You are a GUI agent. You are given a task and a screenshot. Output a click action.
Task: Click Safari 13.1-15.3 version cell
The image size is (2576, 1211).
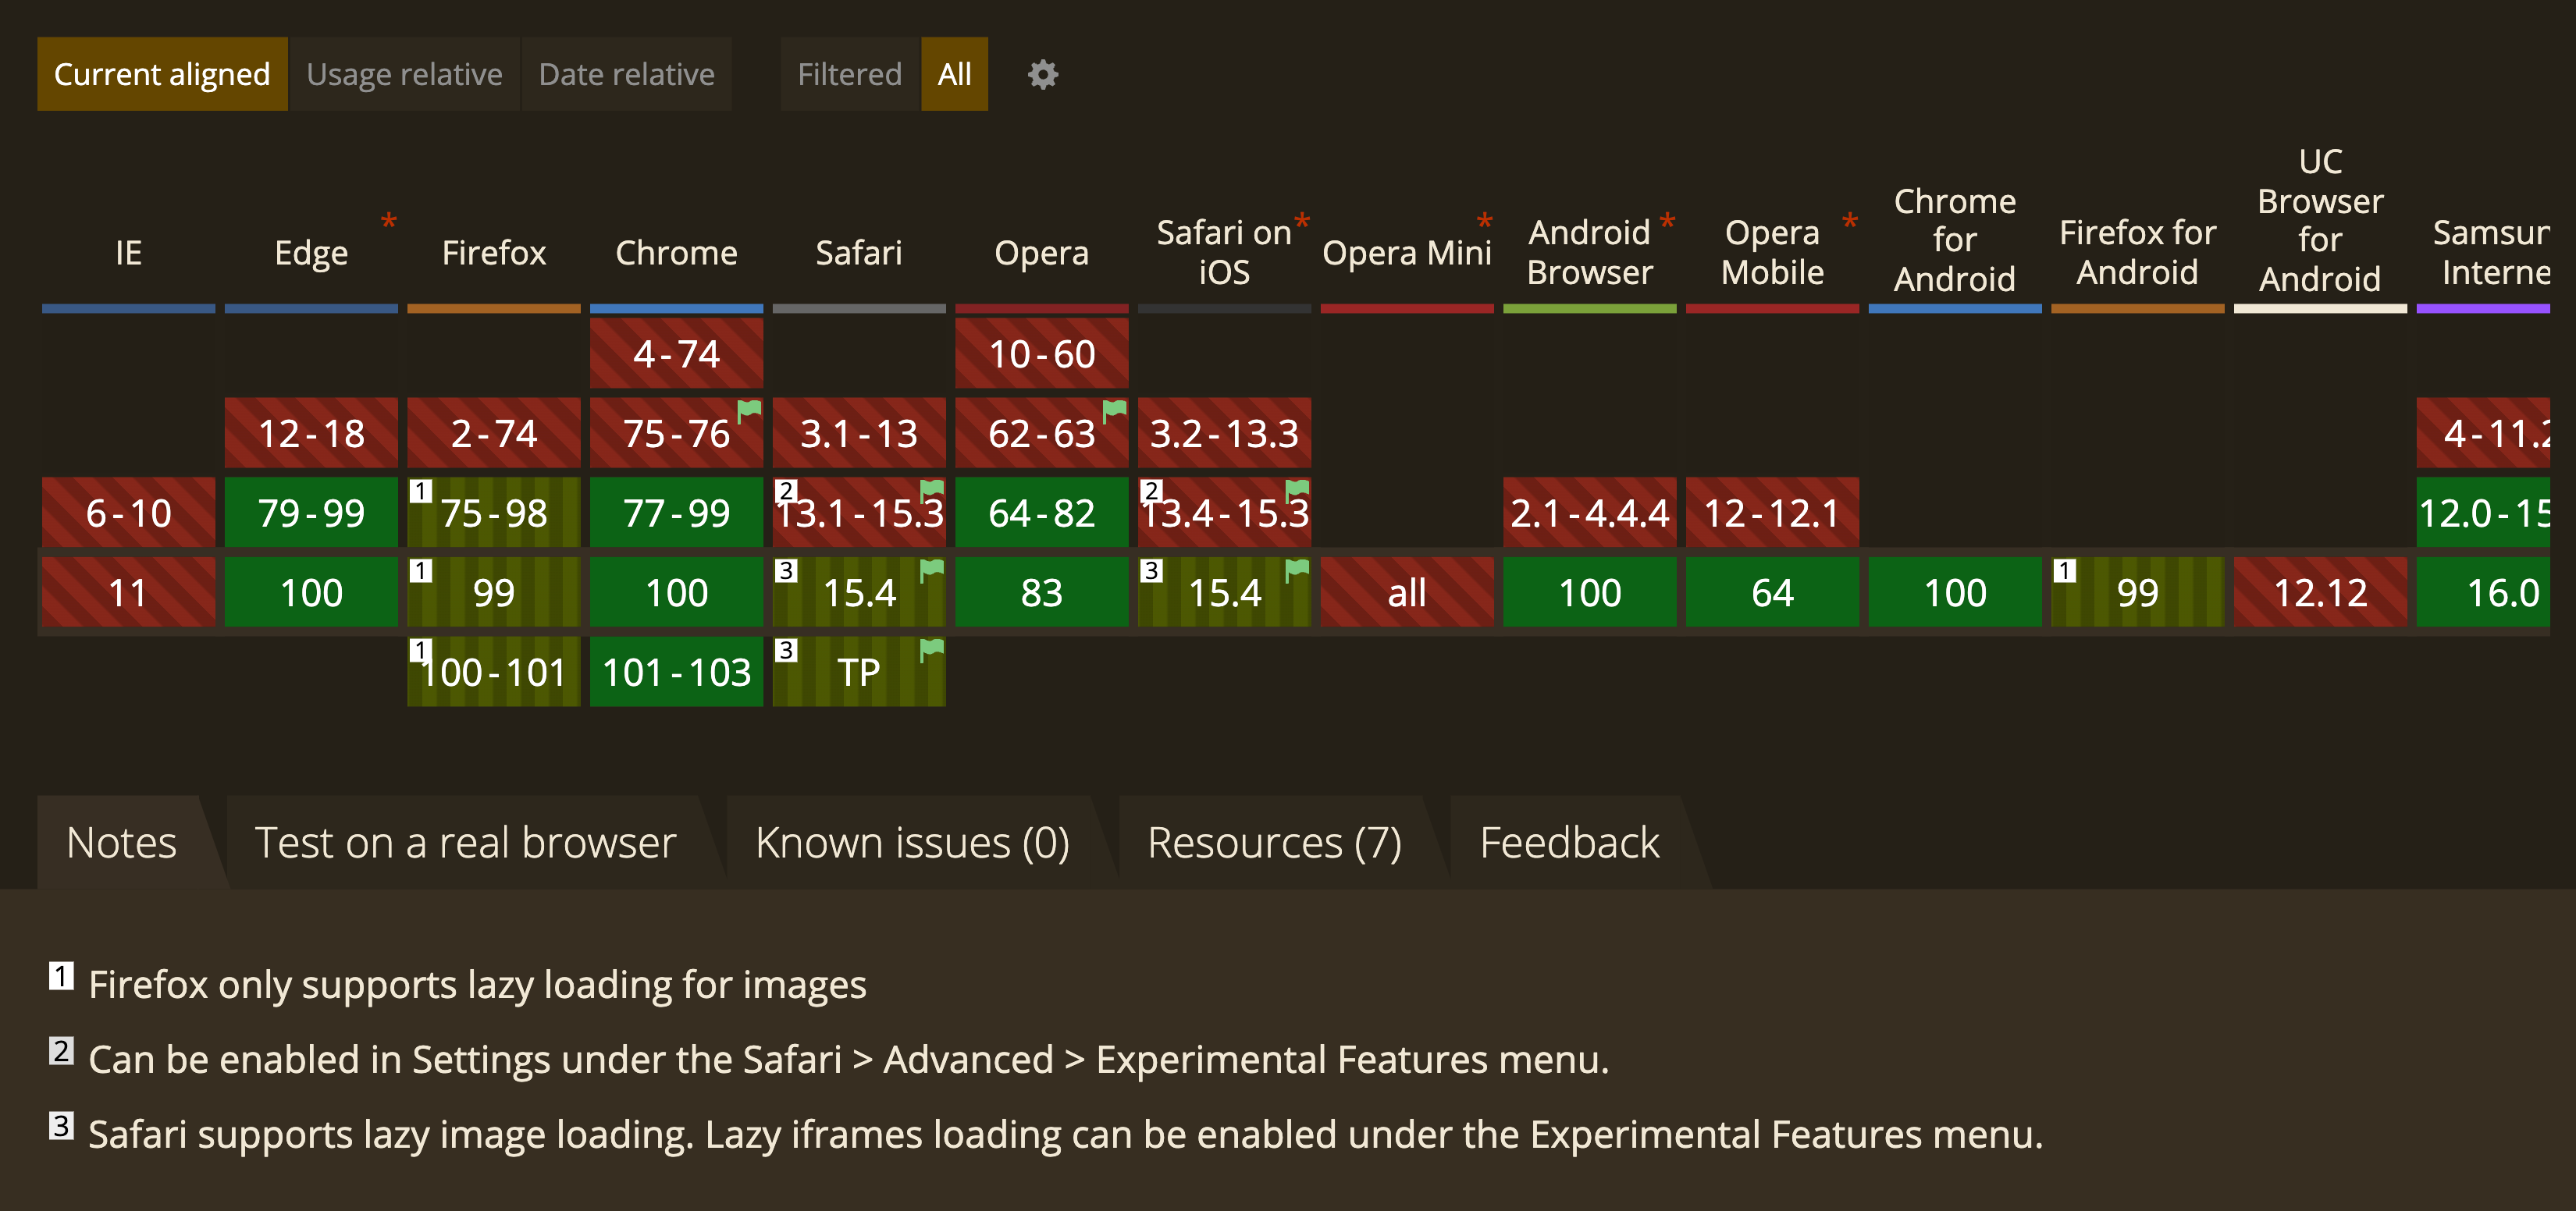(x=859, y=513)
